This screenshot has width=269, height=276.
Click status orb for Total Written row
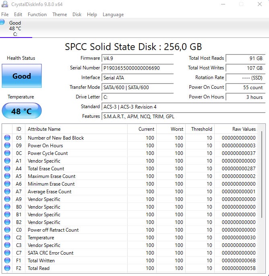point(7,260)
